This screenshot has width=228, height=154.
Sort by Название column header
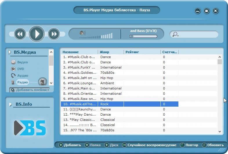tap(71, 52)
